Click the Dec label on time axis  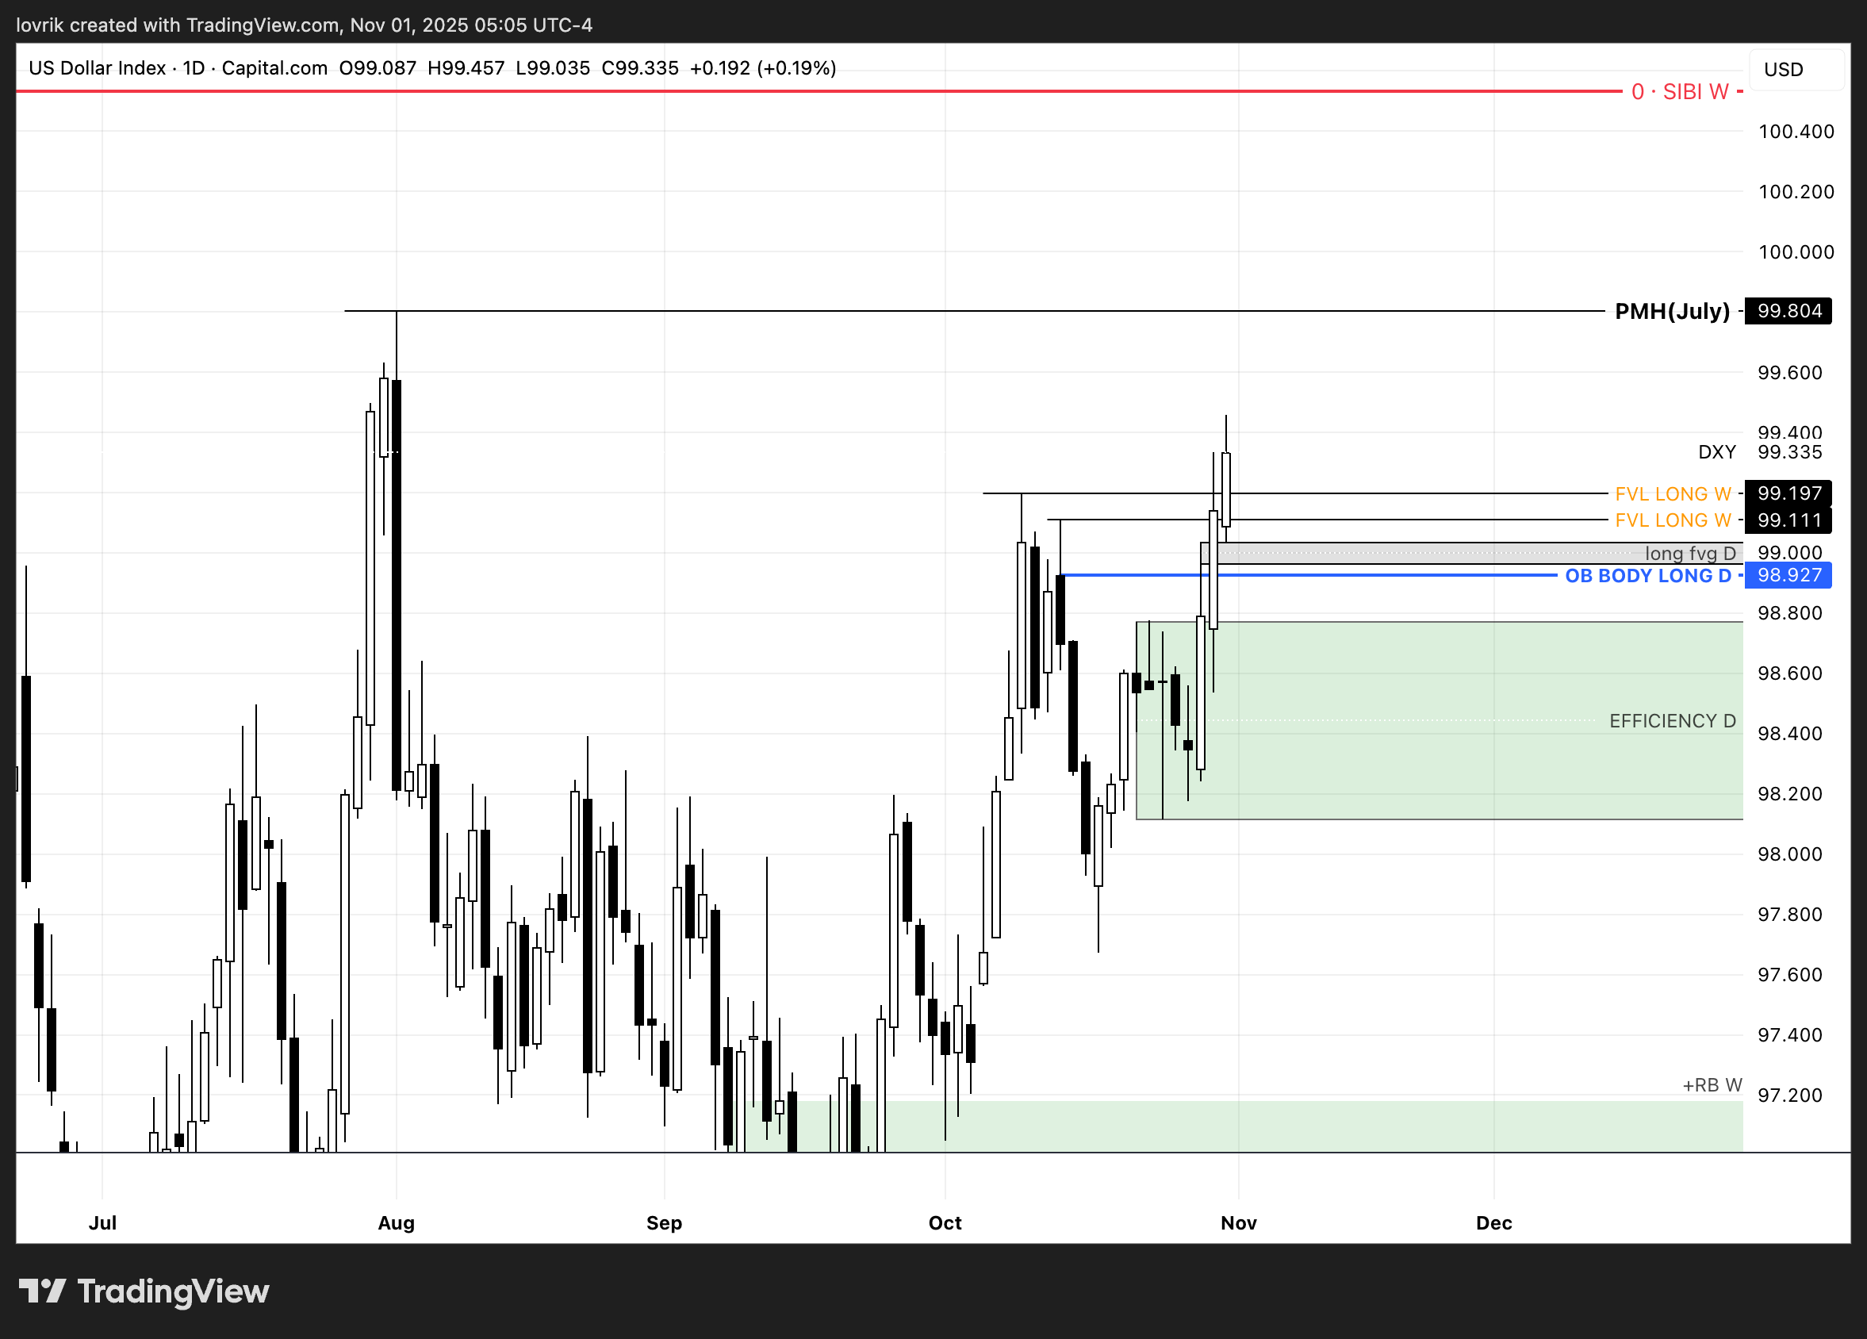click(x=1494, y=1223)
